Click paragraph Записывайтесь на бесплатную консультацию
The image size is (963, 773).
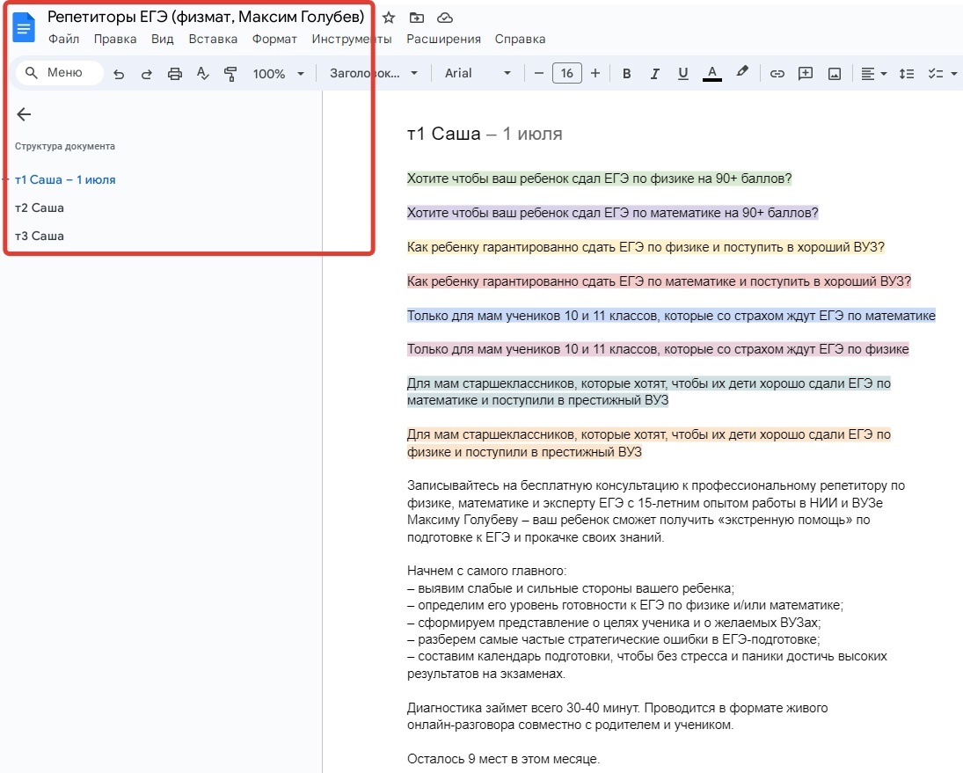point(656,512)
